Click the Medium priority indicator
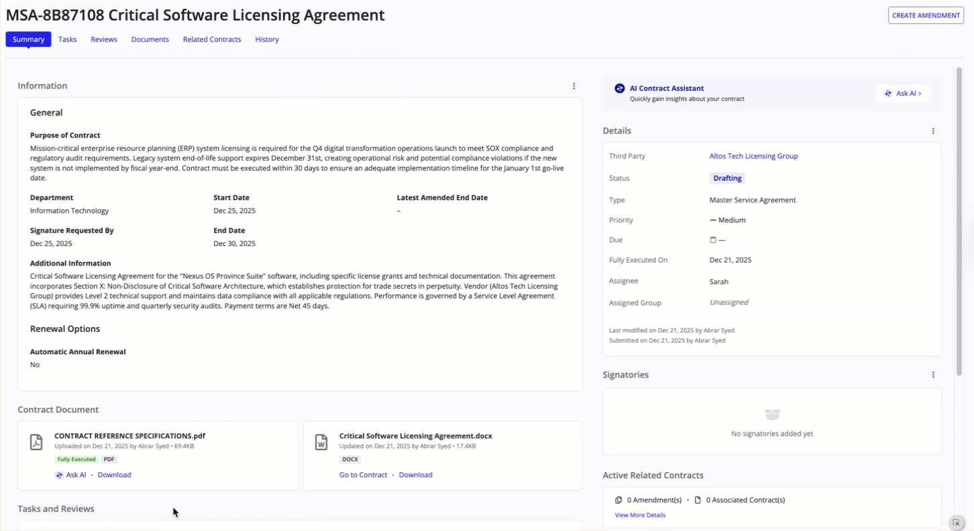The height and width of the screenshot is (531, 974). point(728,220)
